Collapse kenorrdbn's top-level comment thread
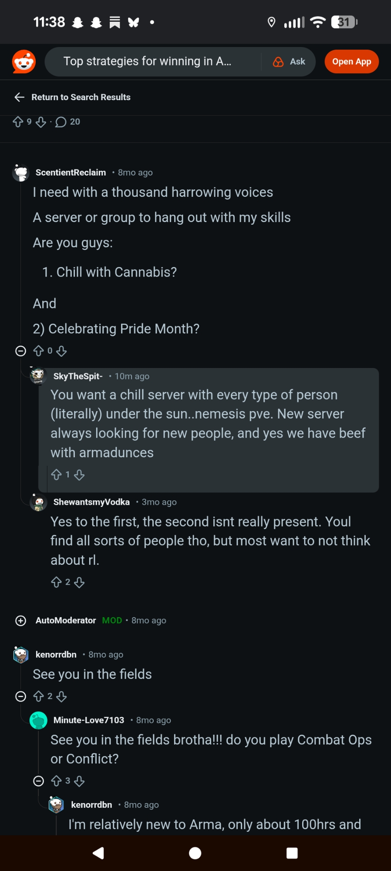391x871 pixels. coord(20,697)
